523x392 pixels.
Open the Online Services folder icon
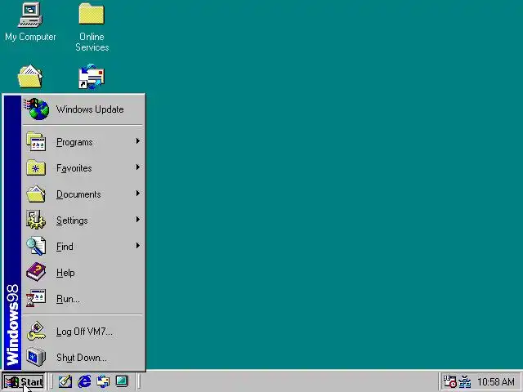(92, 14)
